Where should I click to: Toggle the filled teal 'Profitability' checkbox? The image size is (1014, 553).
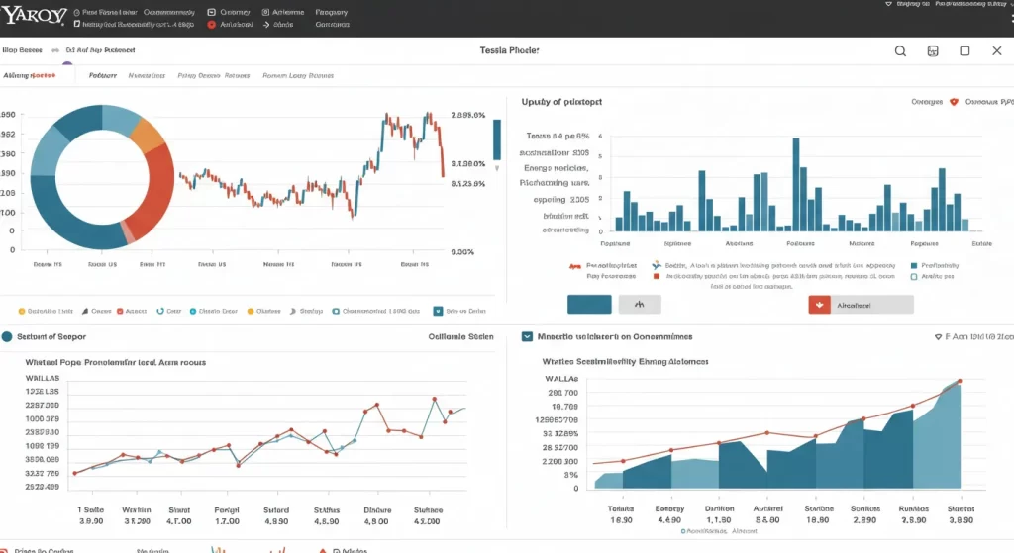tap(914, 265)
